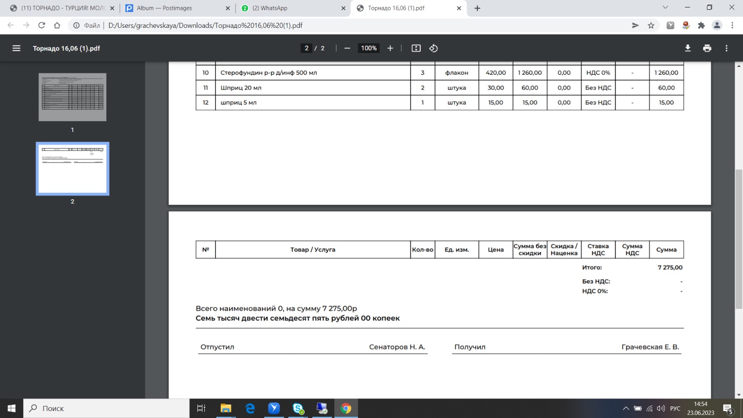Click the шприц 5 мл row text
Screen dimensions: 743x418
click(238, 103)
